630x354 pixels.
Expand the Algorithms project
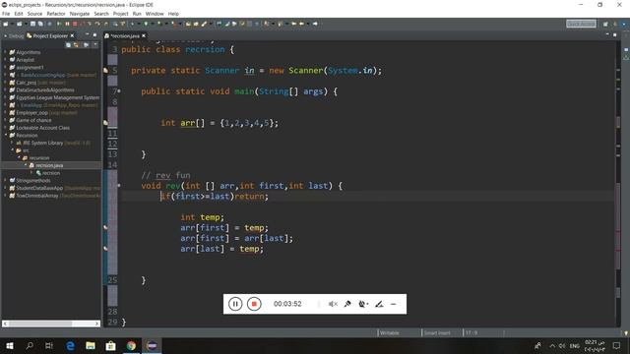[x=5, y=52]
